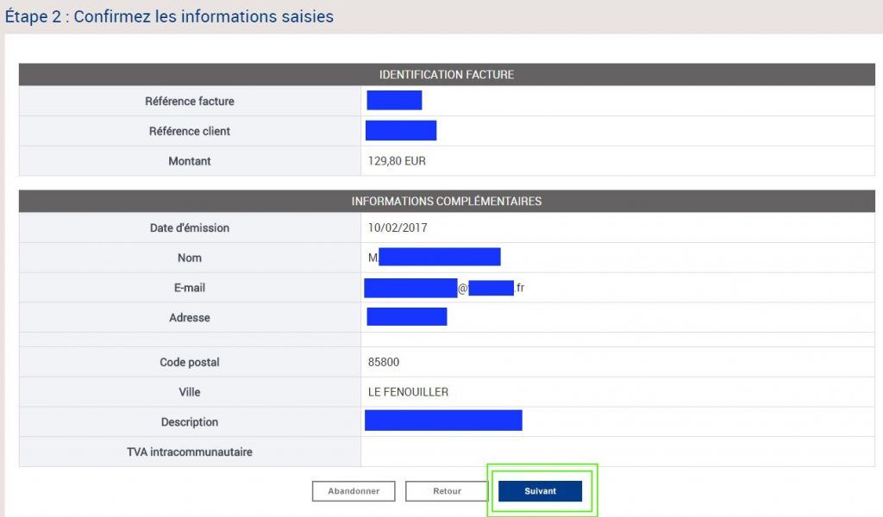Screen dimensions: 883x517
Task: Click the Suivant button
Action: pyautogui.click(x=540, y=491)
